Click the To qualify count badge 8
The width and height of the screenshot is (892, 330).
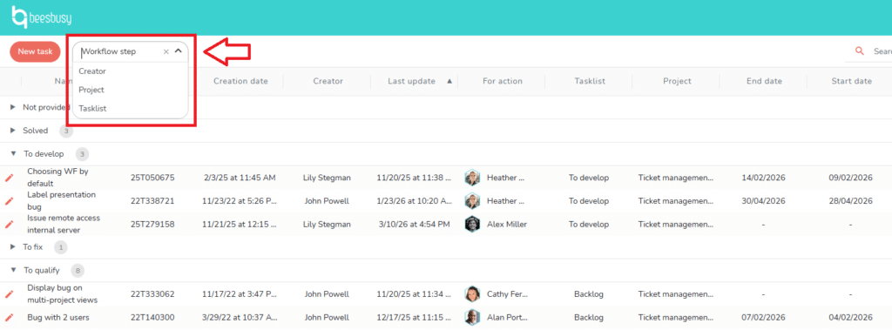pos(78,270)
